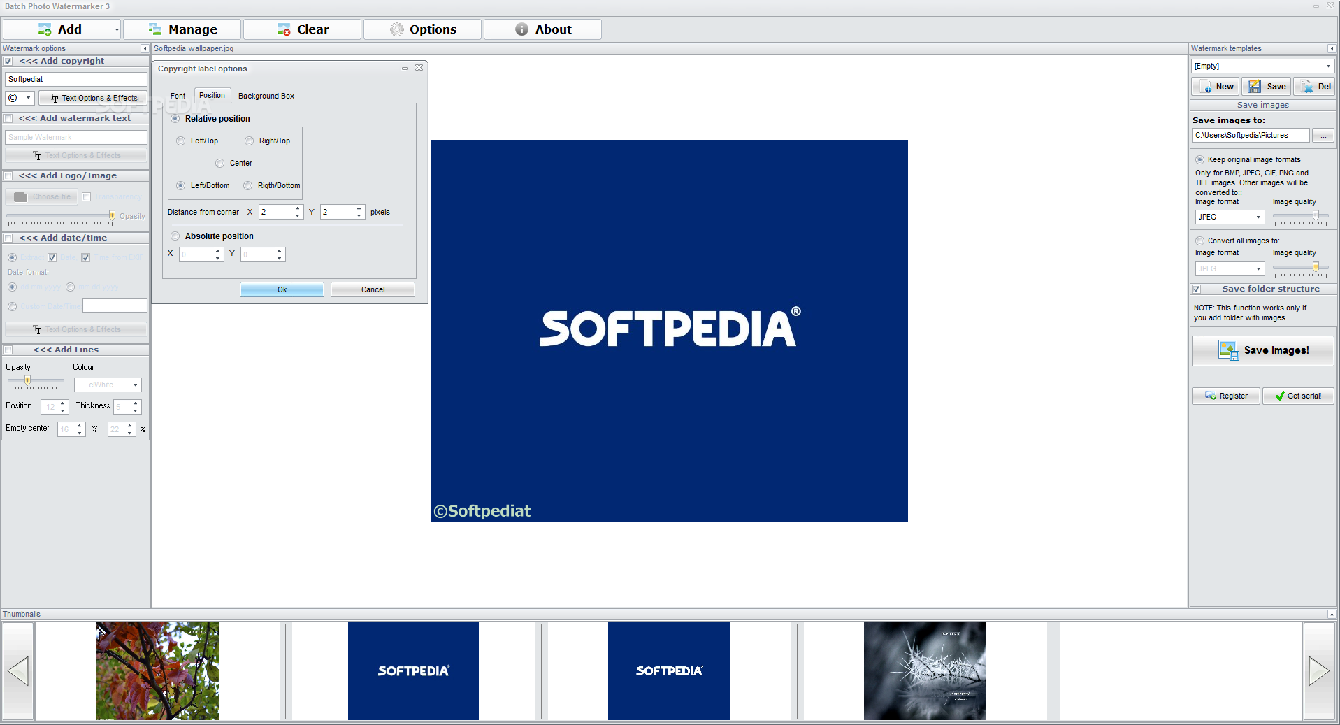
Task: Open the Options toolbar button
Action: pos(423,29)
